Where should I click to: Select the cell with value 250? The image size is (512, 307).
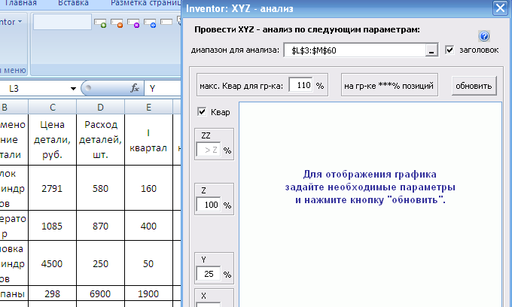click(x=100, y=263)
